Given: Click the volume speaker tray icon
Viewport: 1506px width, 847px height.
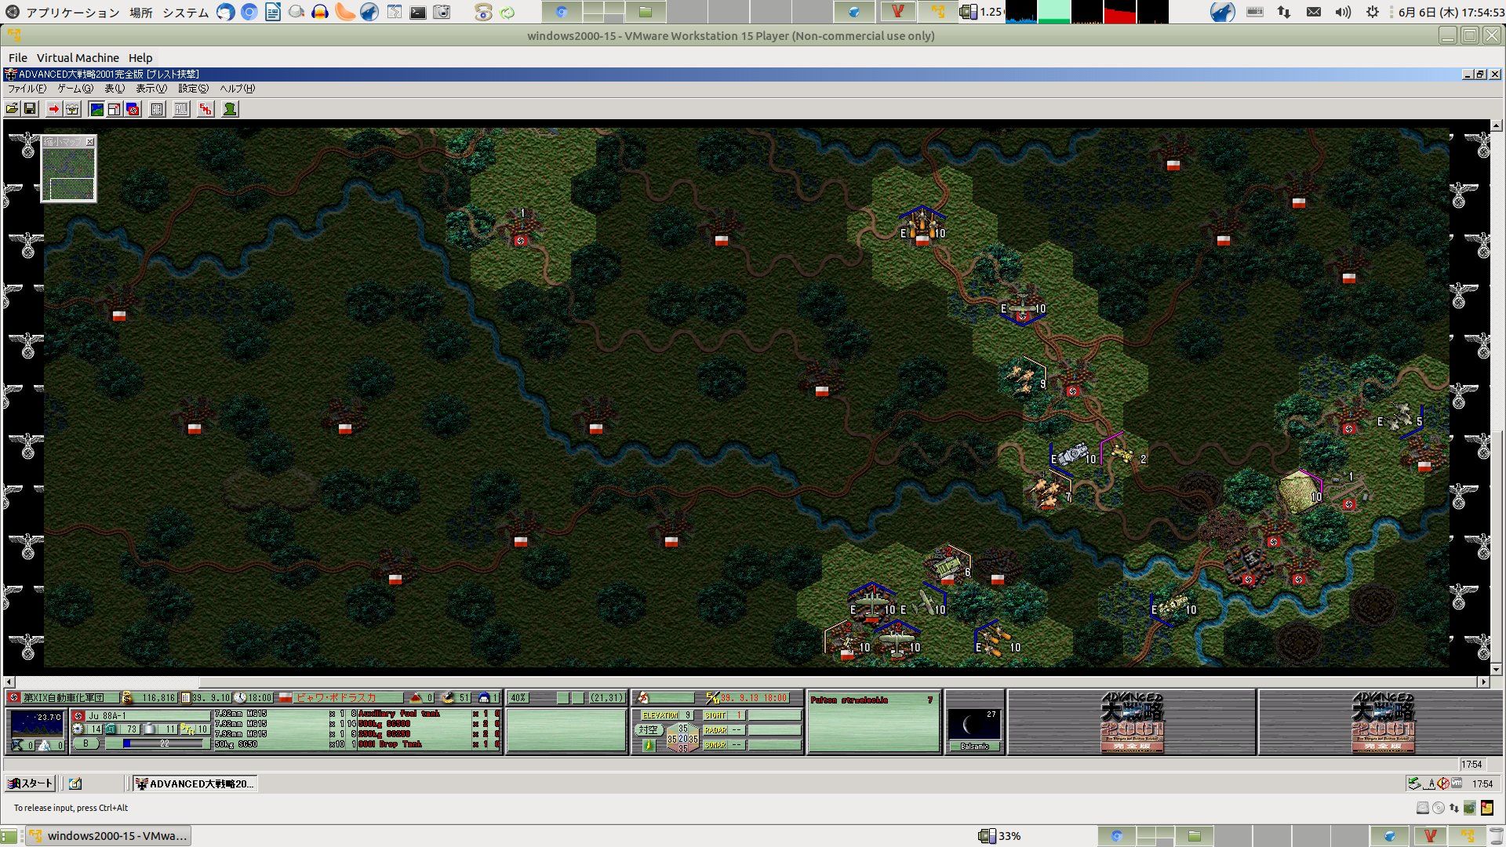Looking at the screenshot, I should (1343, 12).
